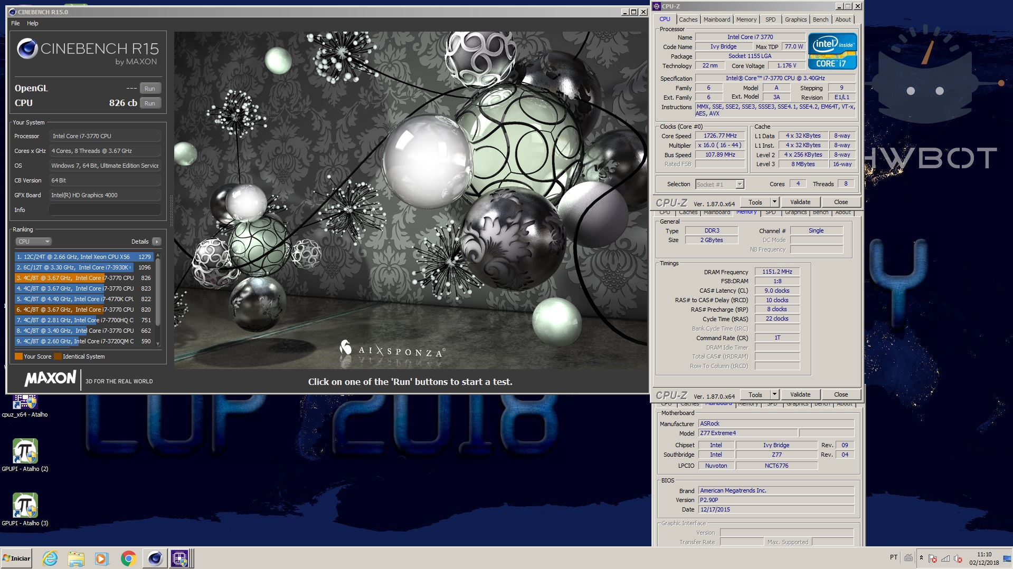The width and height of the screenshot is (1013, 569).
Task: Switch to CPU-Z via its taskbar icon
Action: point(179,558)
